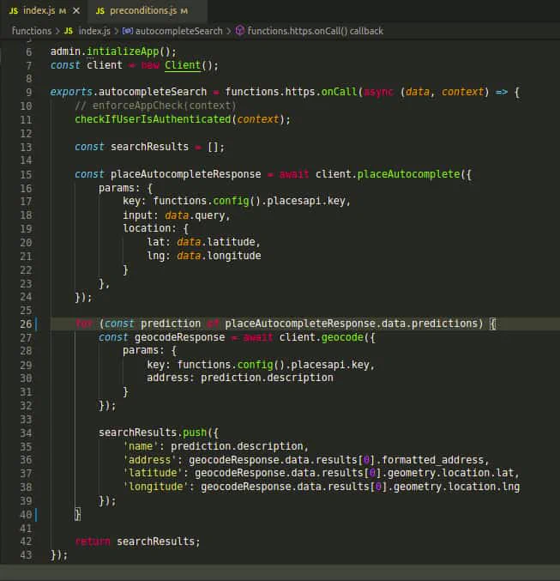Click the context parameter on line 9
Image resolution: width=560 pixels, height=581 pixels.
tap(462, 92)
